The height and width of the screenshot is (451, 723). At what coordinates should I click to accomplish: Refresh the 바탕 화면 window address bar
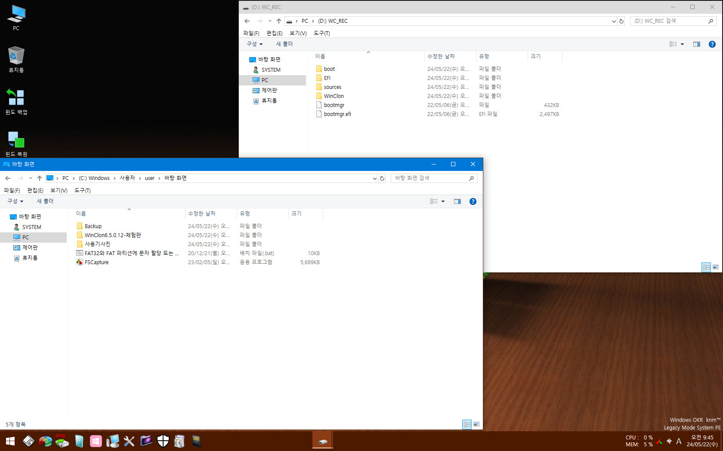pyautogui.click(x=382, y=178)
